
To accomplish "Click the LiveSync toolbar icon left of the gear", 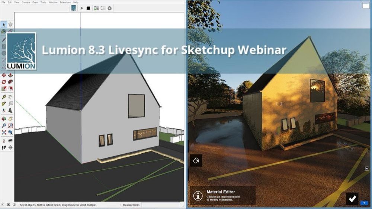I will click(103, 8).
